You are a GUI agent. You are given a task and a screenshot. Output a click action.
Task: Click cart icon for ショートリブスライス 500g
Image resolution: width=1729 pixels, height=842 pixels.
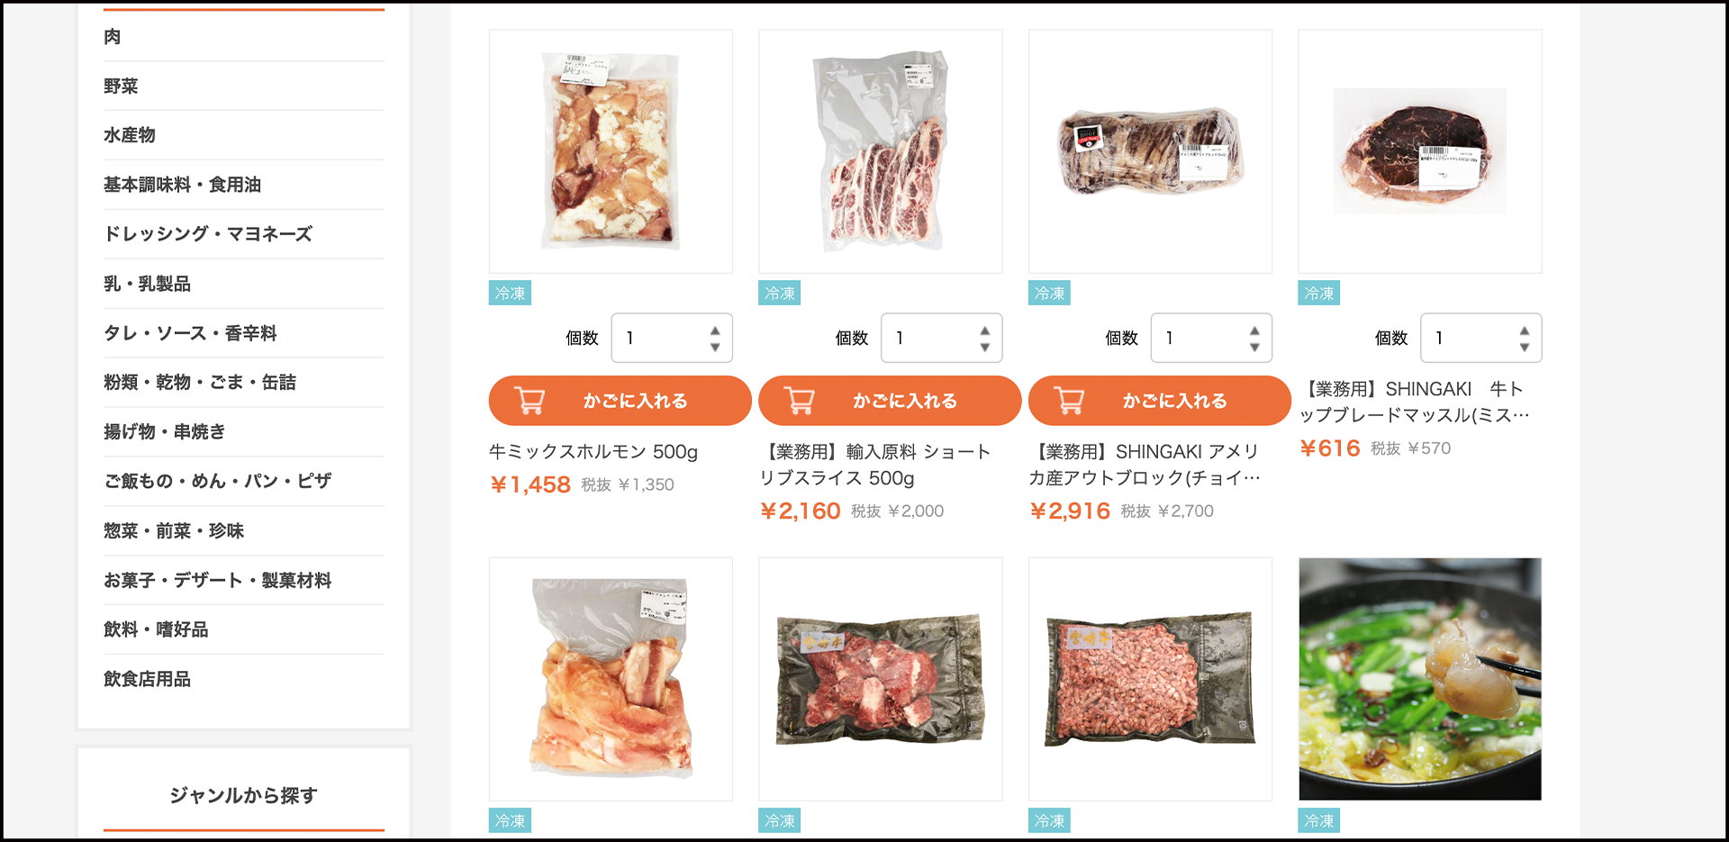tap(800, 400)
